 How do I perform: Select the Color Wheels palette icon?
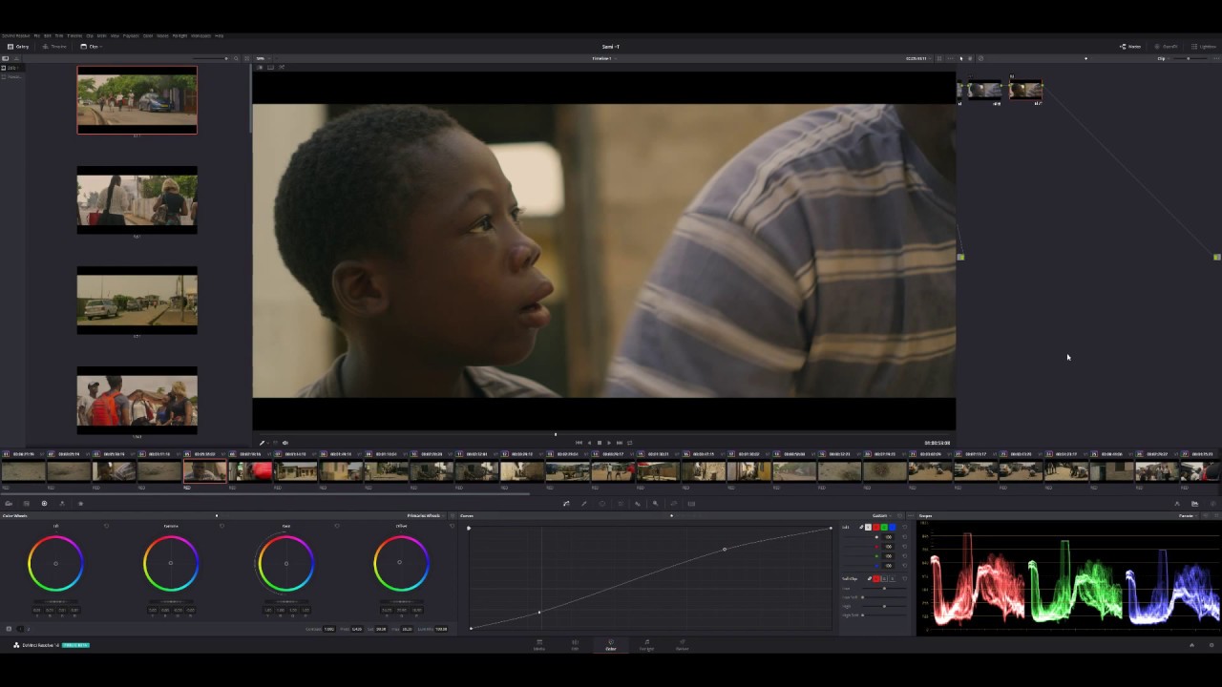(x=44, y=503)
